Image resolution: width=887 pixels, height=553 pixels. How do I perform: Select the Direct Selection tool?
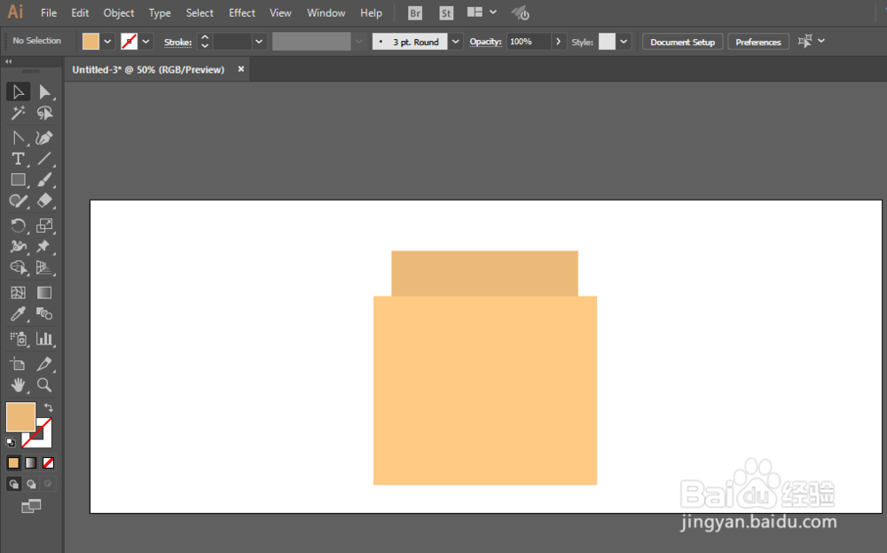tap(44, 91)
